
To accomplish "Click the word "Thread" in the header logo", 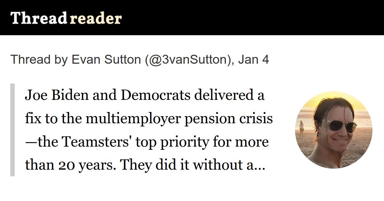I will pyautogui.click(x=38, y=19).
